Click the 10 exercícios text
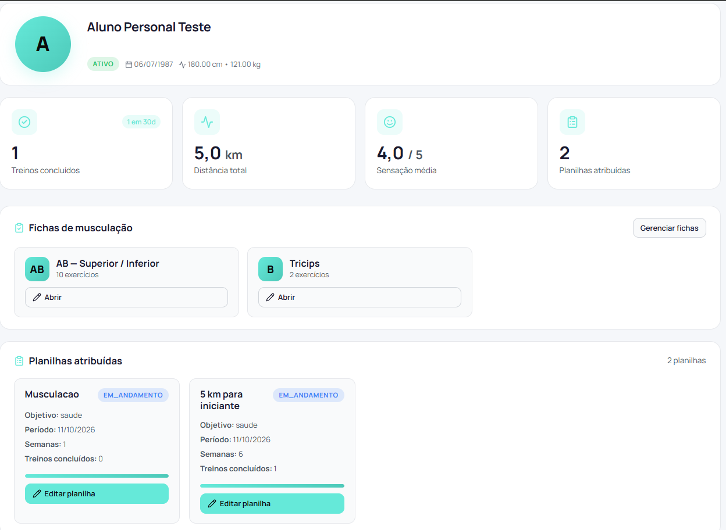Screen dimensions: 726x530 pos(77,275)
